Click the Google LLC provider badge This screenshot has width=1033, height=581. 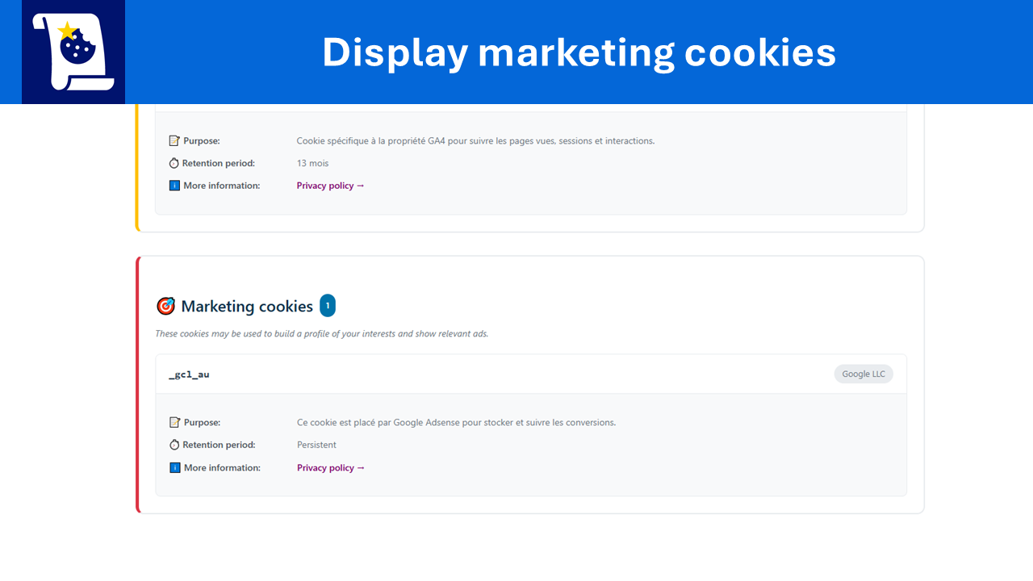[864, 374]
